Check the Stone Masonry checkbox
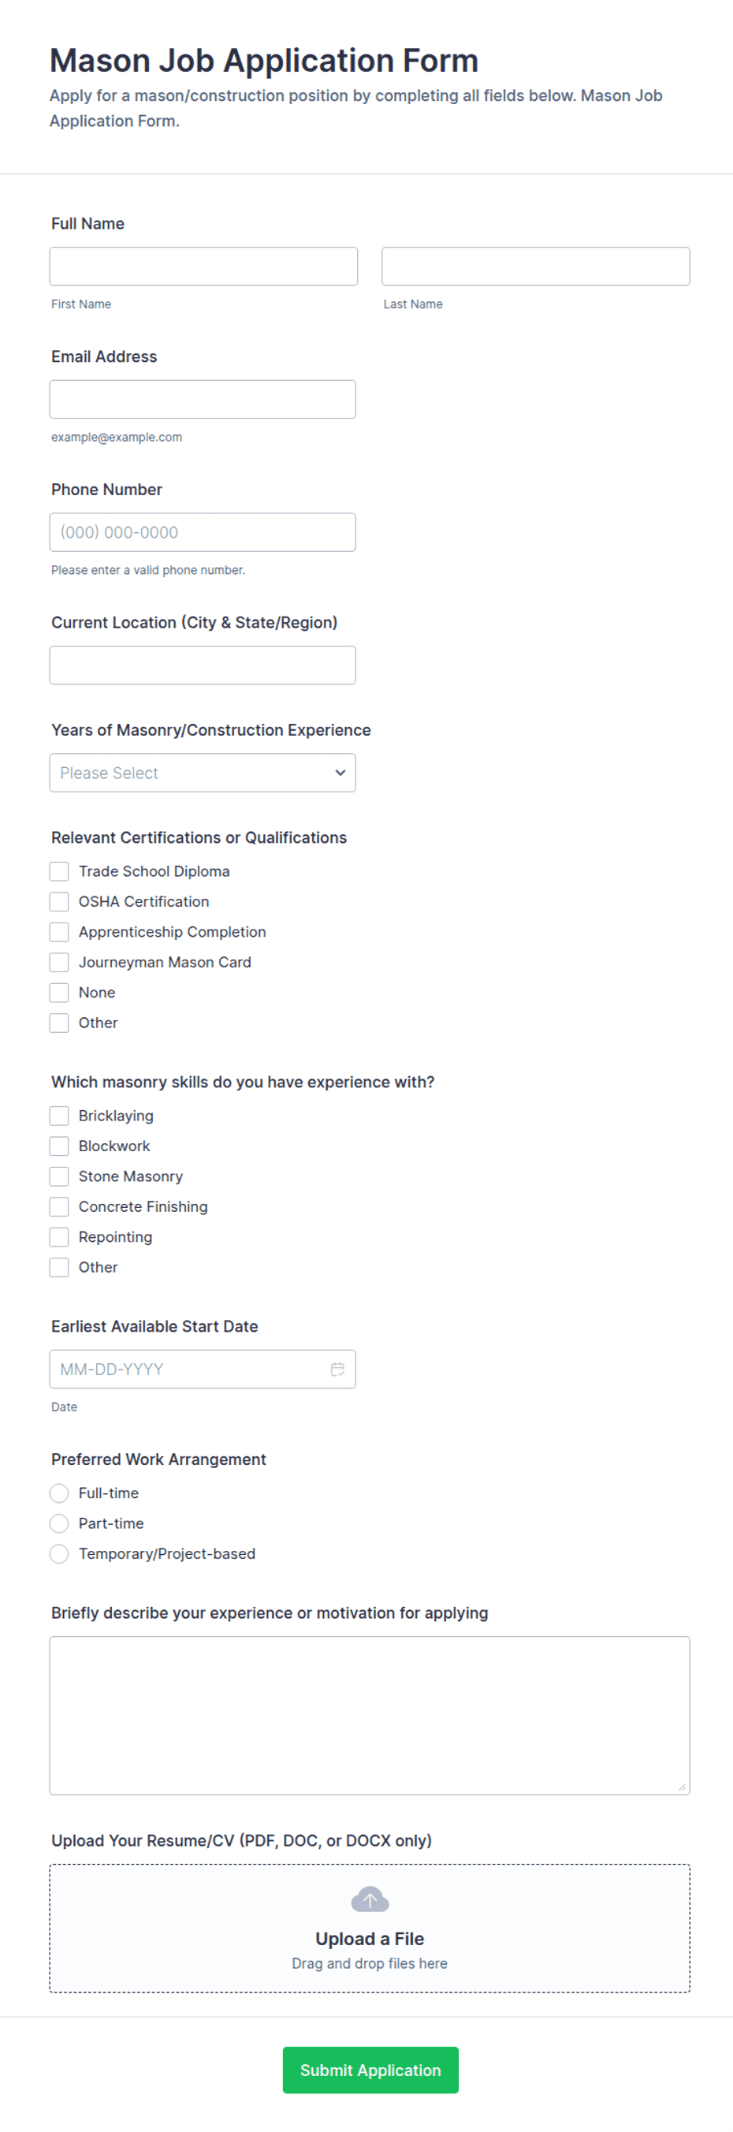Screen dimensions: 733x2132 pyautogui.click(x=59, y=1176)
